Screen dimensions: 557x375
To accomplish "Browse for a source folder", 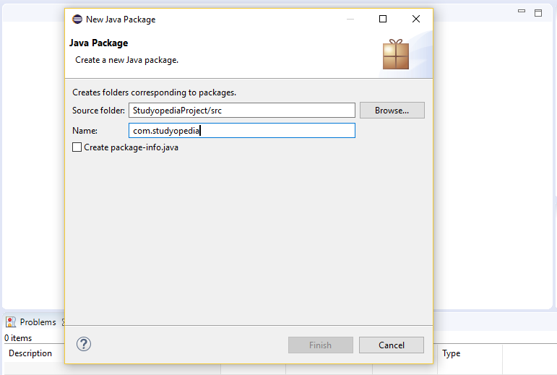I will coord(392,111).
